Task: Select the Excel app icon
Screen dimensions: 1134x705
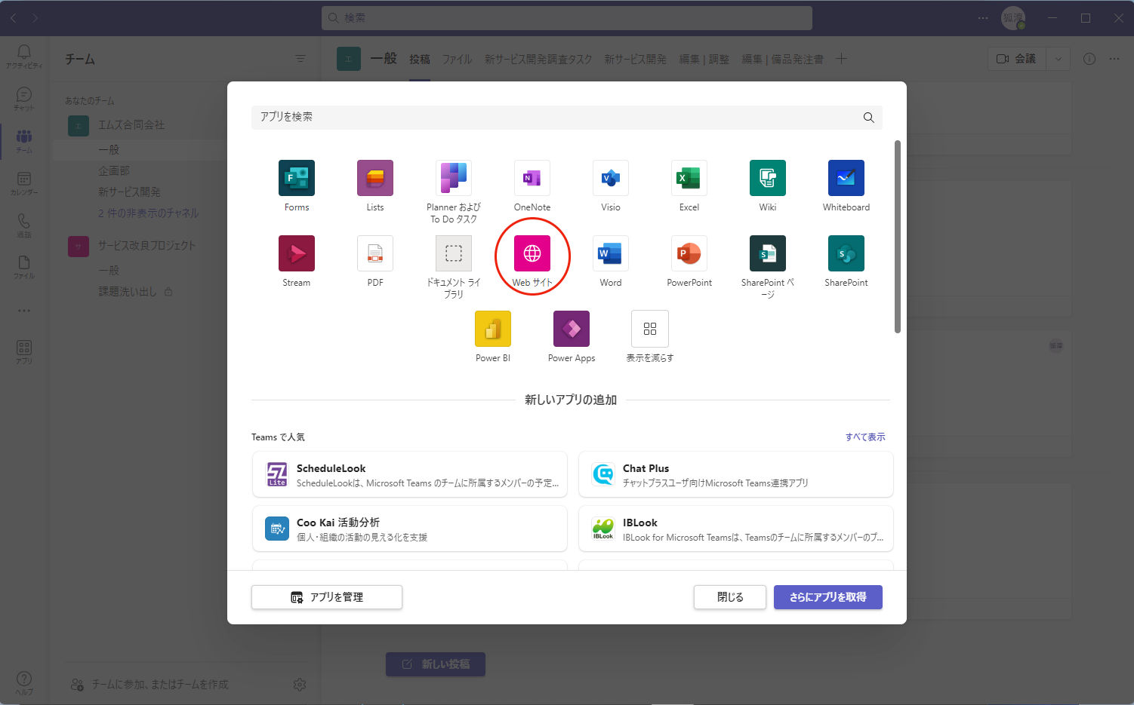Action: [x=689, y=178]
